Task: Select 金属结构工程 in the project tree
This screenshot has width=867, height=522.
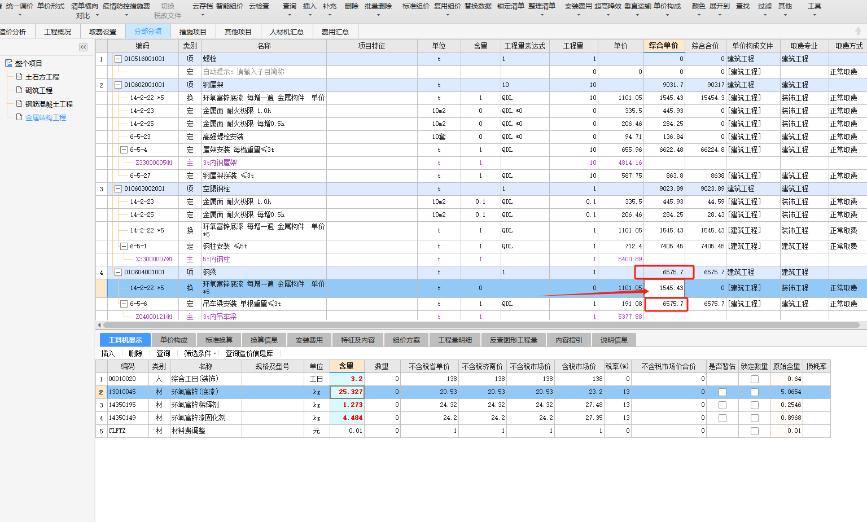Action: (x=46, y=117)
